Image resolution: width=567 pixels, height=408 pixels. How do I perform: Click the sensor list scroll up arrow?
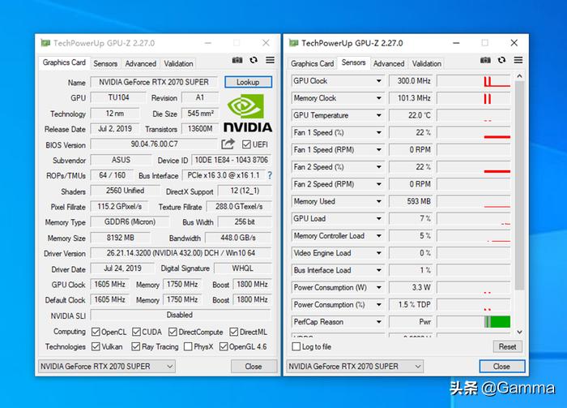pos(520,76)
